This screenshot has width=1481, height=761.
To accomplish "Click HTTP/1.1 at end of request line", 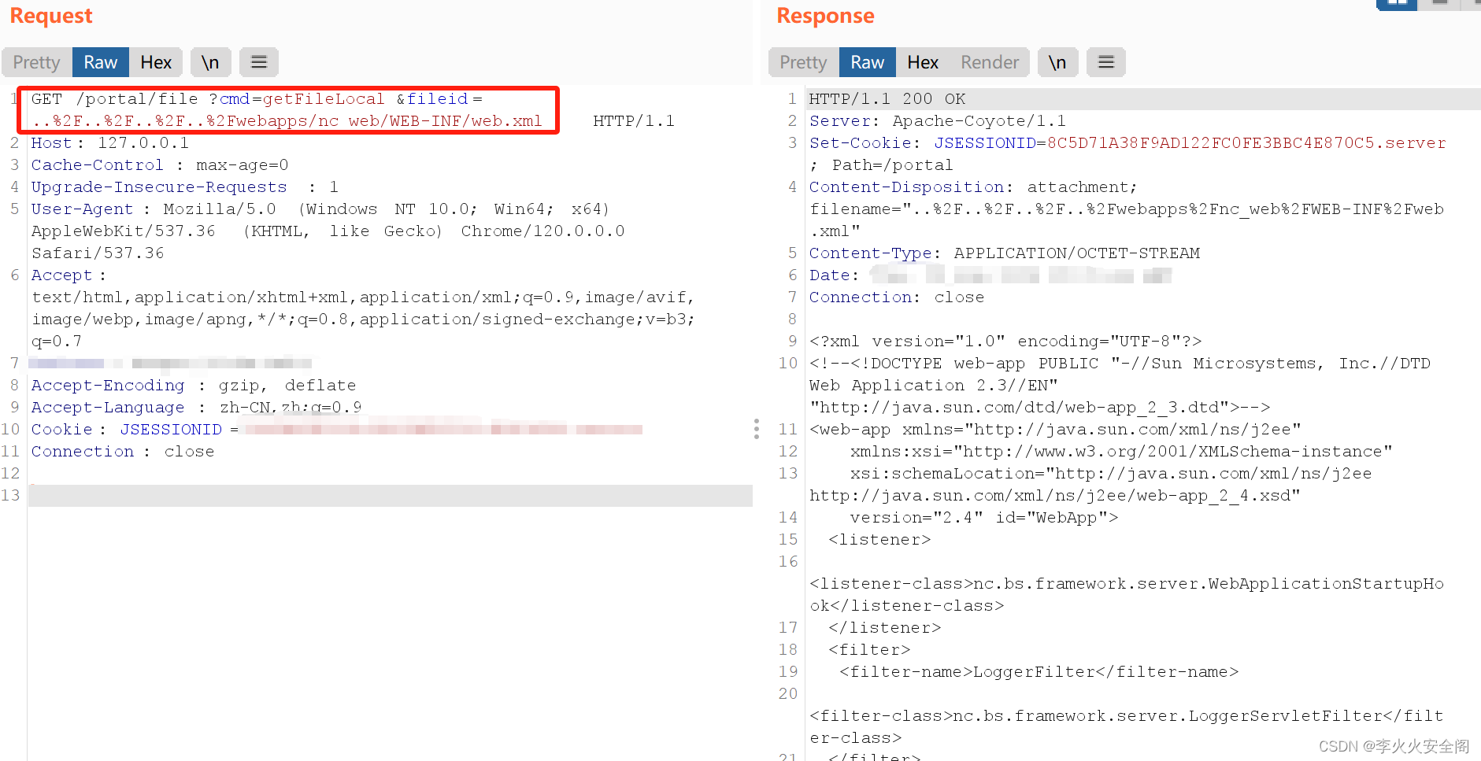I will (634, 121).
